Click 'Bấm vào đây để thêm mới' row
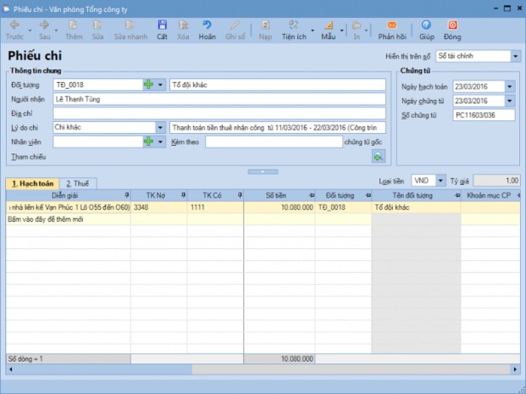The width and height of the screenshot is (526, 394). tap(68, 219)
